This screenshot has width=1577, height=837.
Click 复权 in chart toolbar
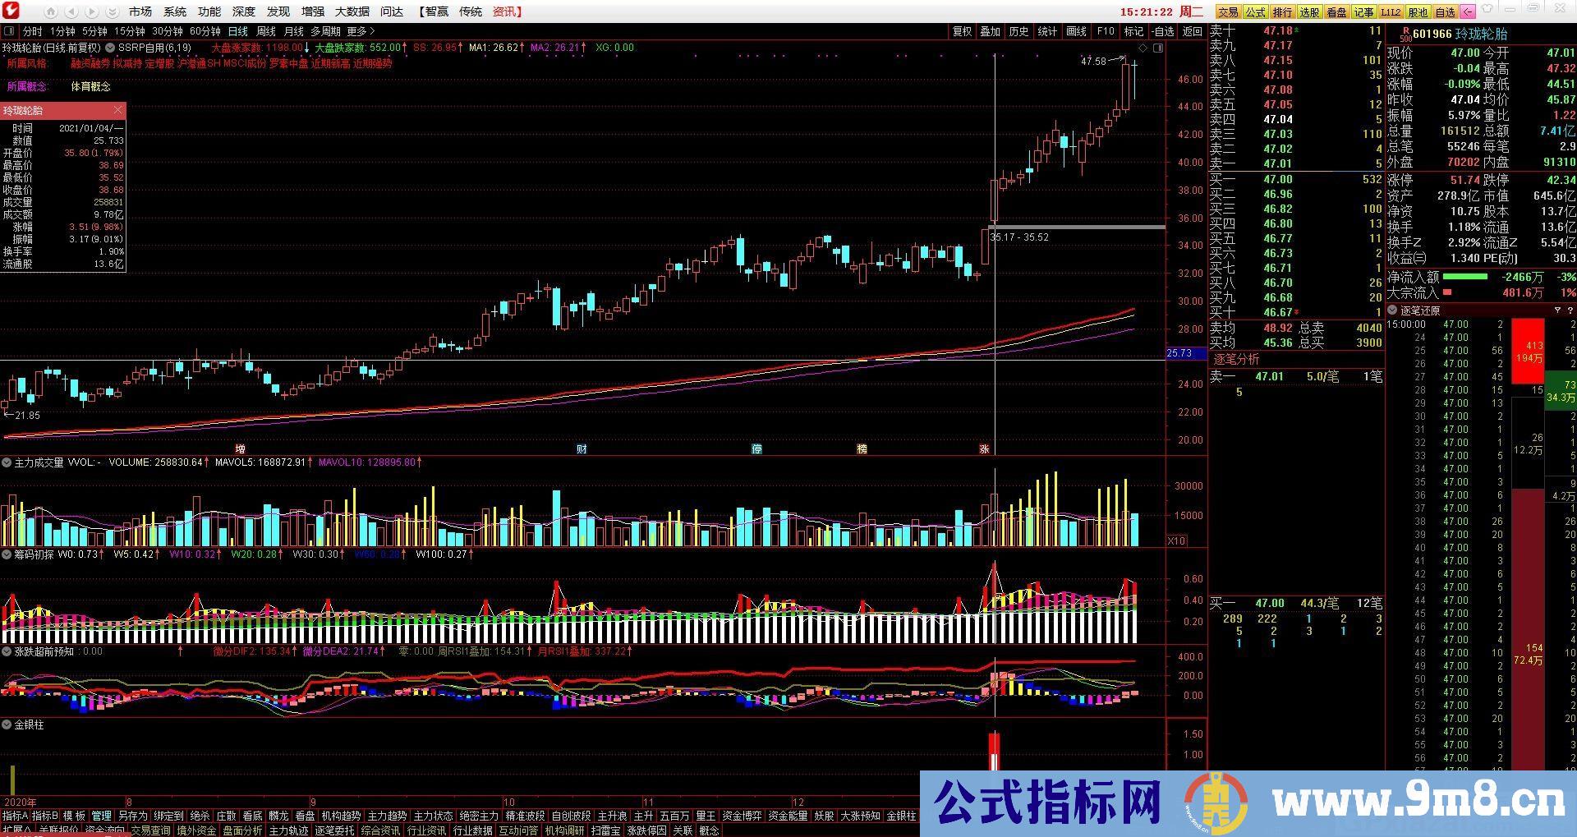tap(962, 32)
